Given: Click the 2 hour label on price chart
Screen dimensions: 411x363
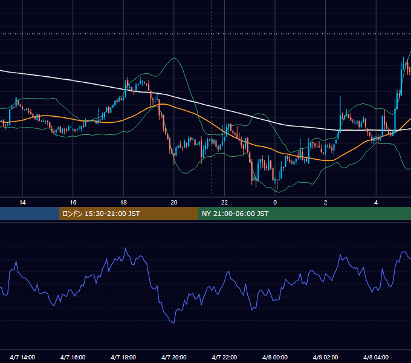Looking at the screenshot, I should 326,203.
